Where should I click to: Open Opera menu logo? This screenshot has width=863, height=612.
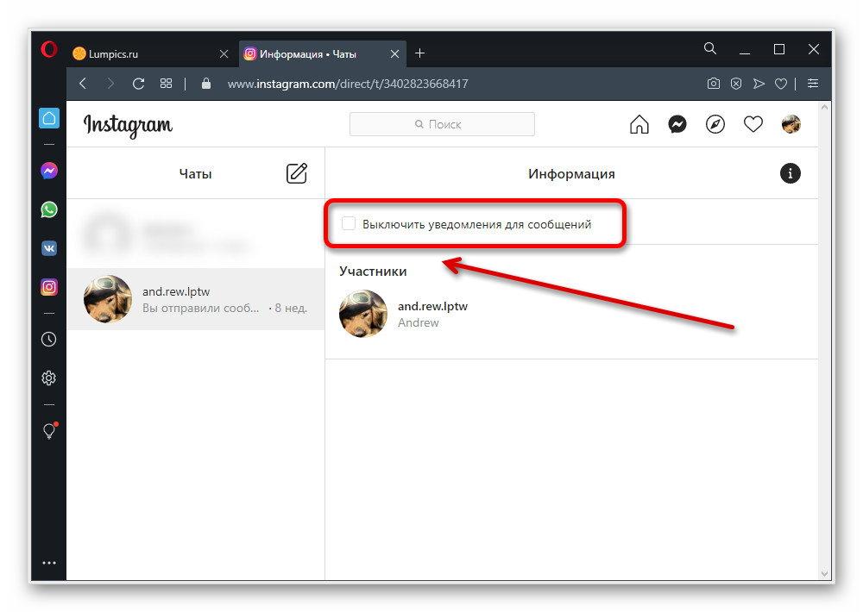(49, 49)
